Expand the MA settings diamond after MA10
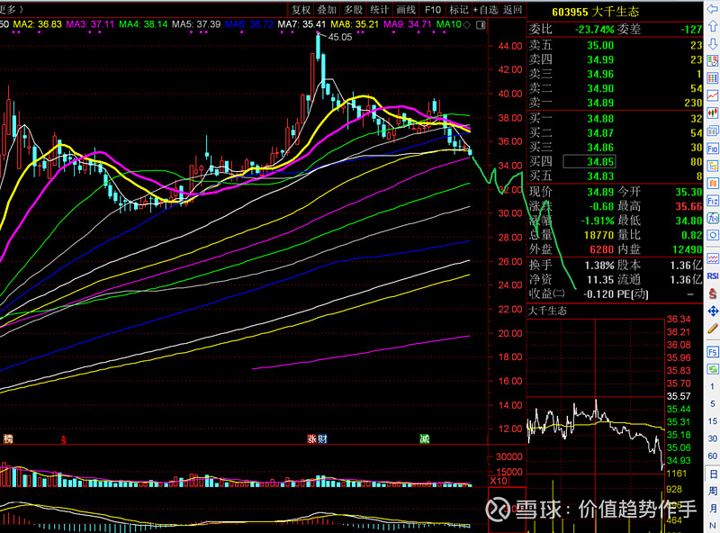Image resolution: width=720 pixels, height=533 pixels. (x=466, y=25)
